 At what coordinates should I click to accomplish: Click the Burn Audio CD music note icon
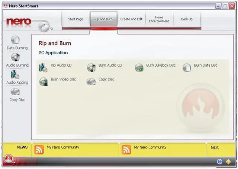(x=91, y=68)
